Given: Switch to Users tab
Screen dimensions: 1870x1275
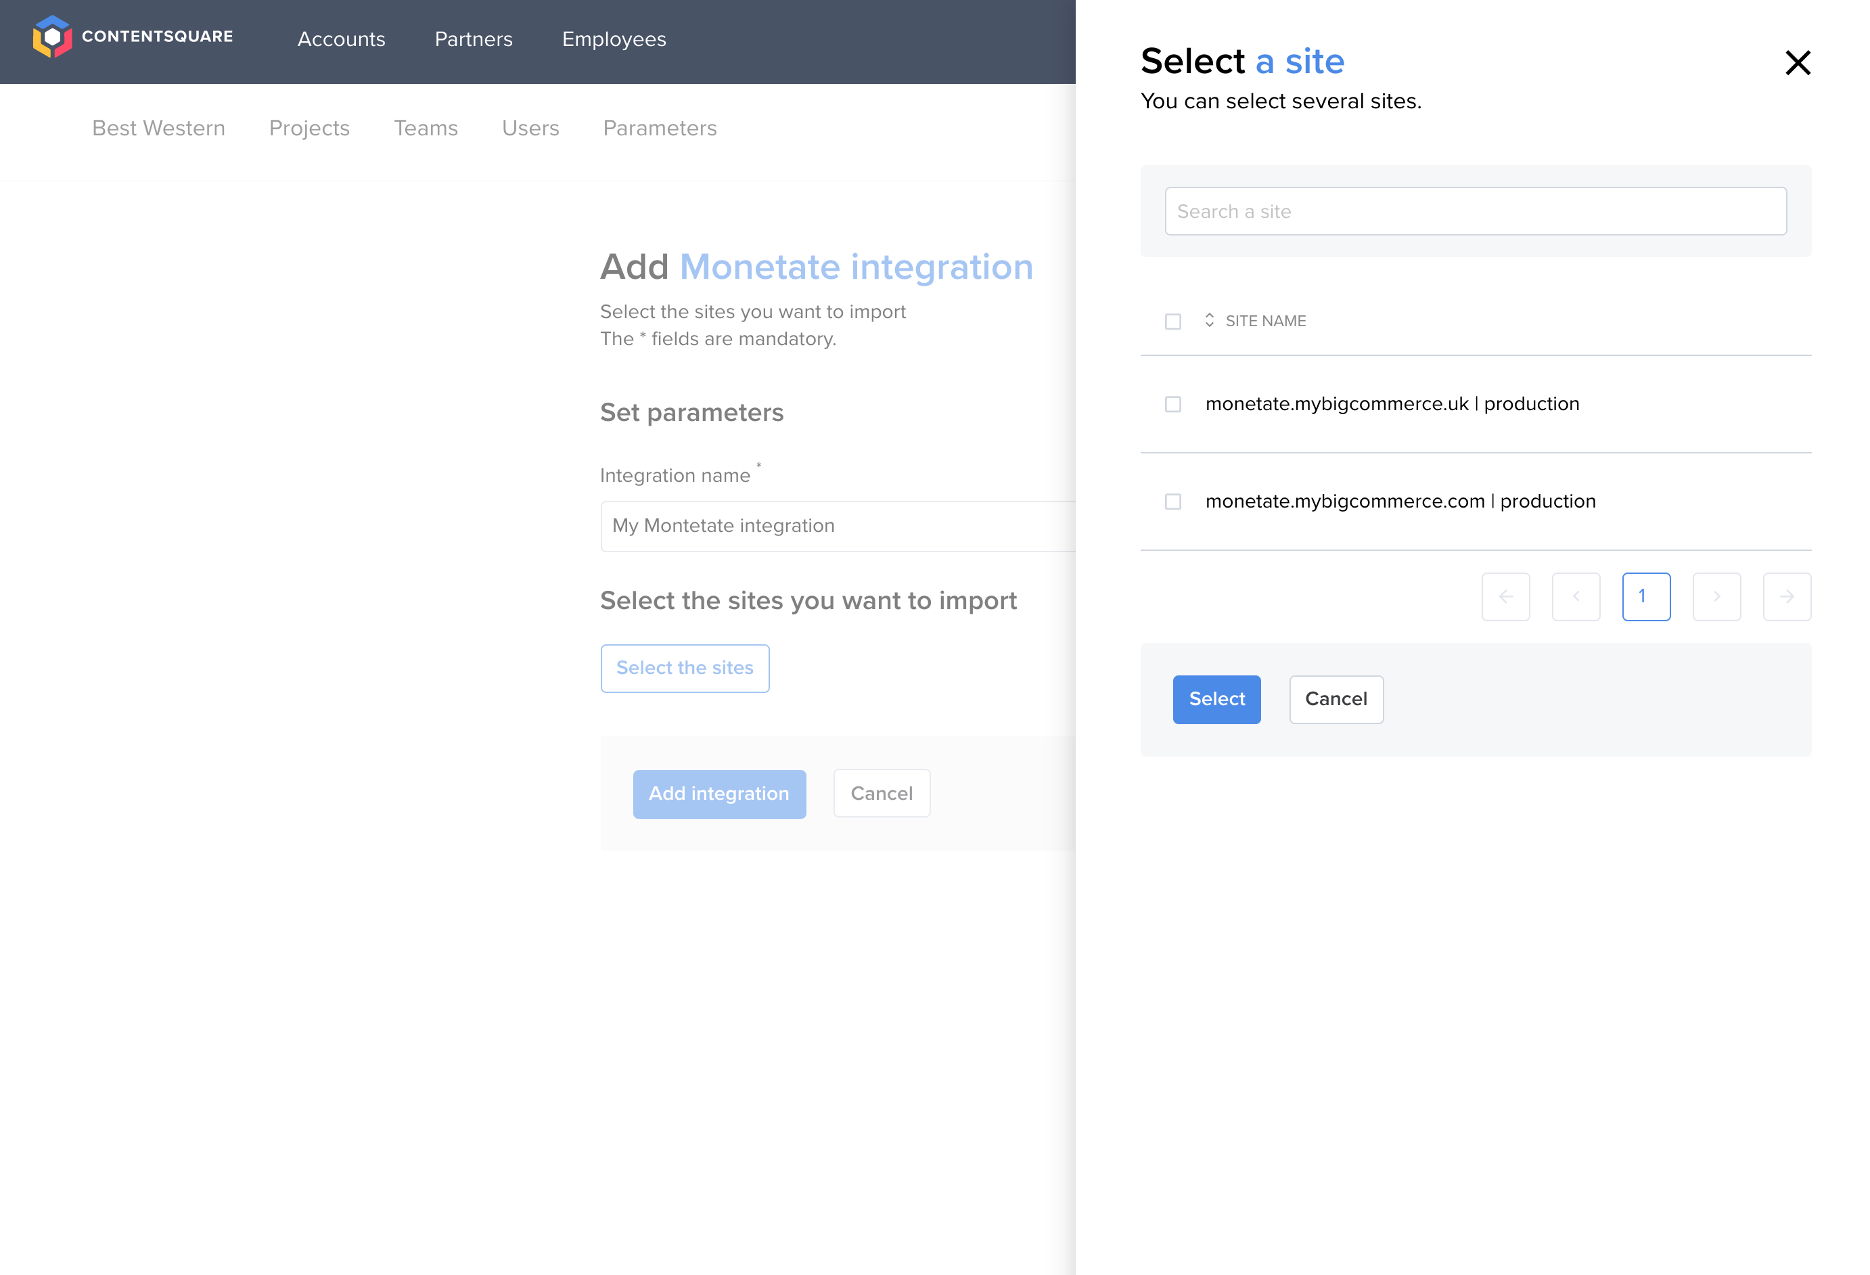Looking at the screenshot, I should pyautogui.click(x=530, y=128).
